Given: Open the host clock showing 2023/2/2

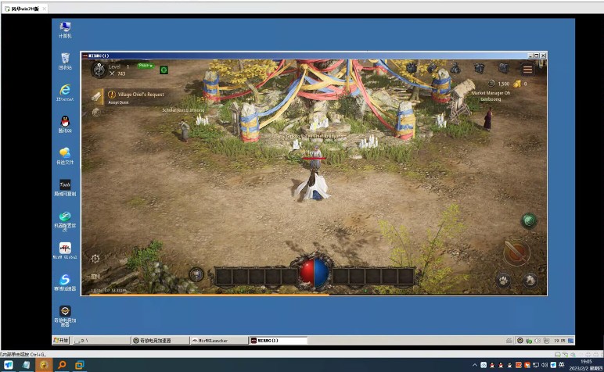Looking at the screenshot, I should 586,365.
